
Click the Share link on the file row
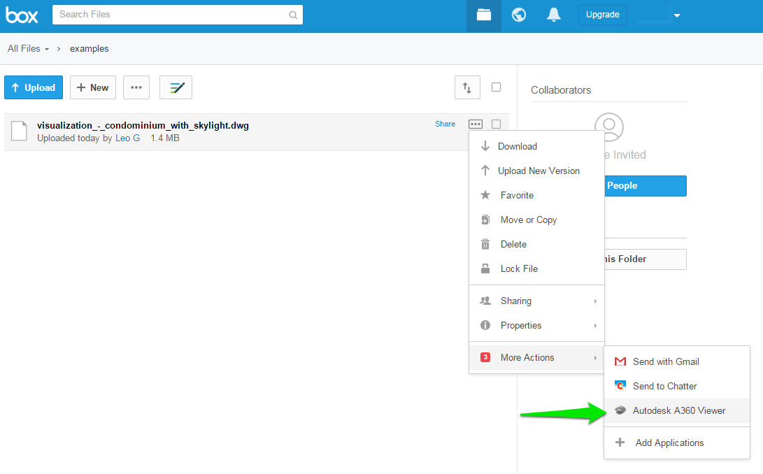tap(445, 124)
